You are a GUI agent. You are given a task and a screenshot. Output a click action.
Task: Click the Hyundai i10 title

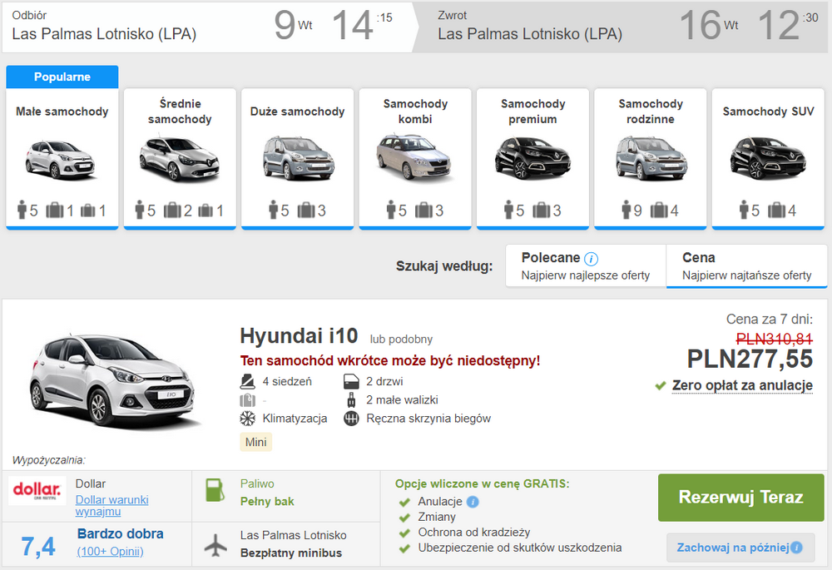pyautogui.click(x=299, y=336)
